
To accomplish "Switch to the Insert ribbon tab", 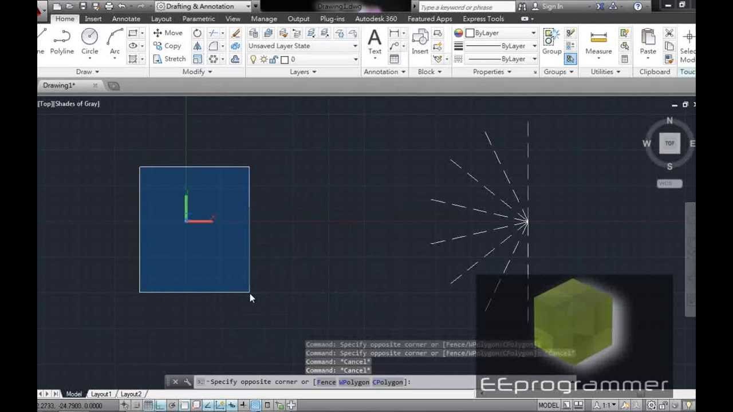I will (x=93, y=19).
